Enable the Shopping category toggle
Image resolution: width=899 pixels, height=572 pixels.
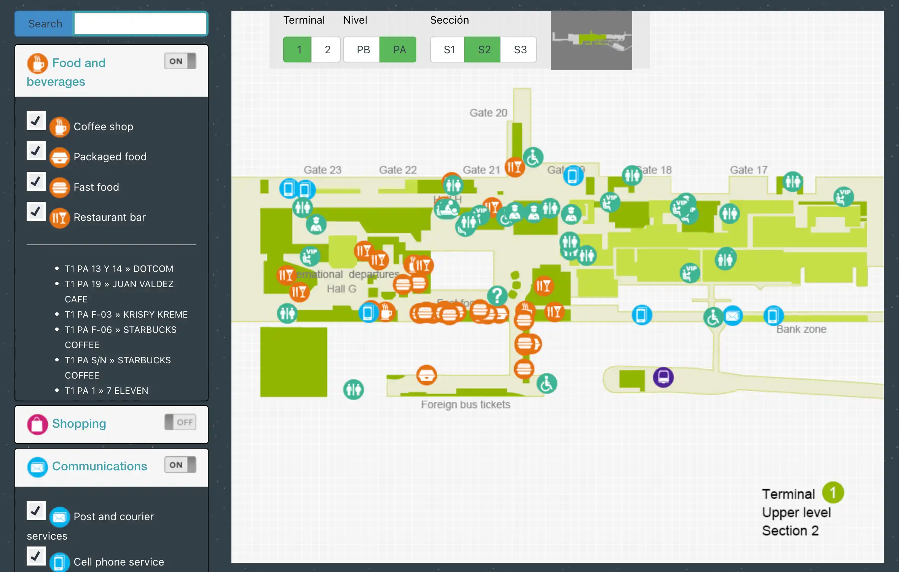point(180,422)
